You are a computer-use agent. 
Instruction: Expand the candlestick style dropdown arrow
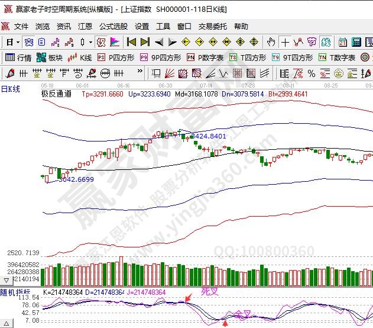click(90, 42)
